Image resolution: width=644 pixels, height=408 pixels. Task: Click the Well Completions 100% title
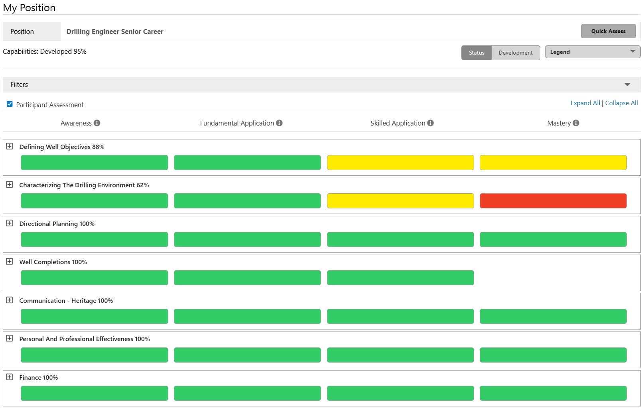53,262
